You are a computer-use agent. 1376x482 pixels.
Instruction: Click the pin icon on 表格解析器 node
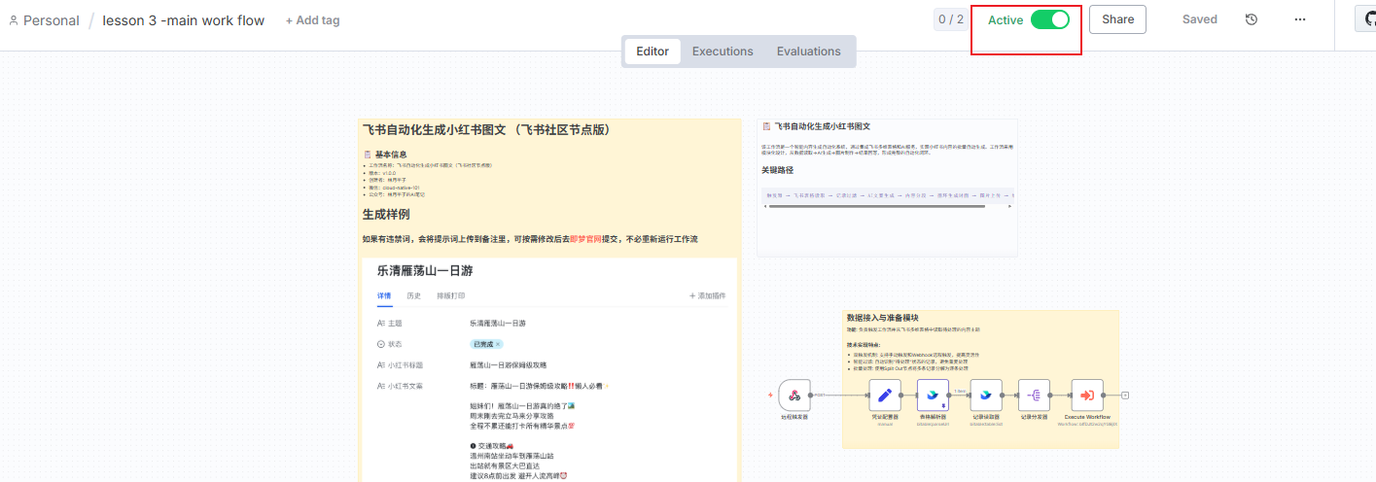coord(943,405)
